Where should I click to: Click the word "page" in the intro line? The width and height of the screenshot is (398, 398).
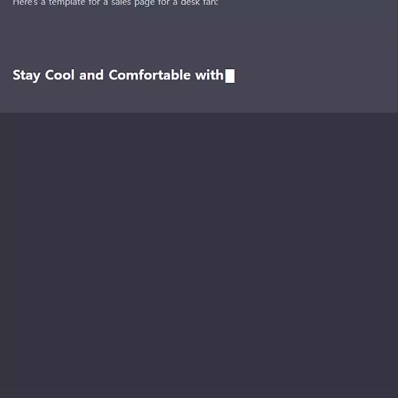144,3
